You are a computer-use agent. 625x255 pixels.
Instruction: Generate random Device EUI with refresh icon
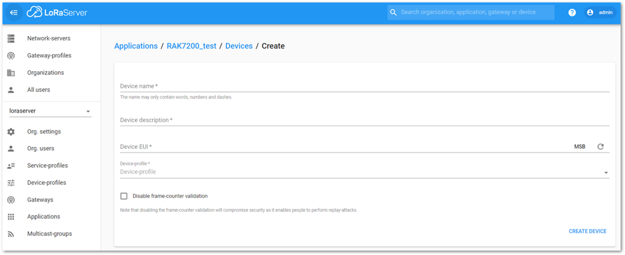pos(601,147)
